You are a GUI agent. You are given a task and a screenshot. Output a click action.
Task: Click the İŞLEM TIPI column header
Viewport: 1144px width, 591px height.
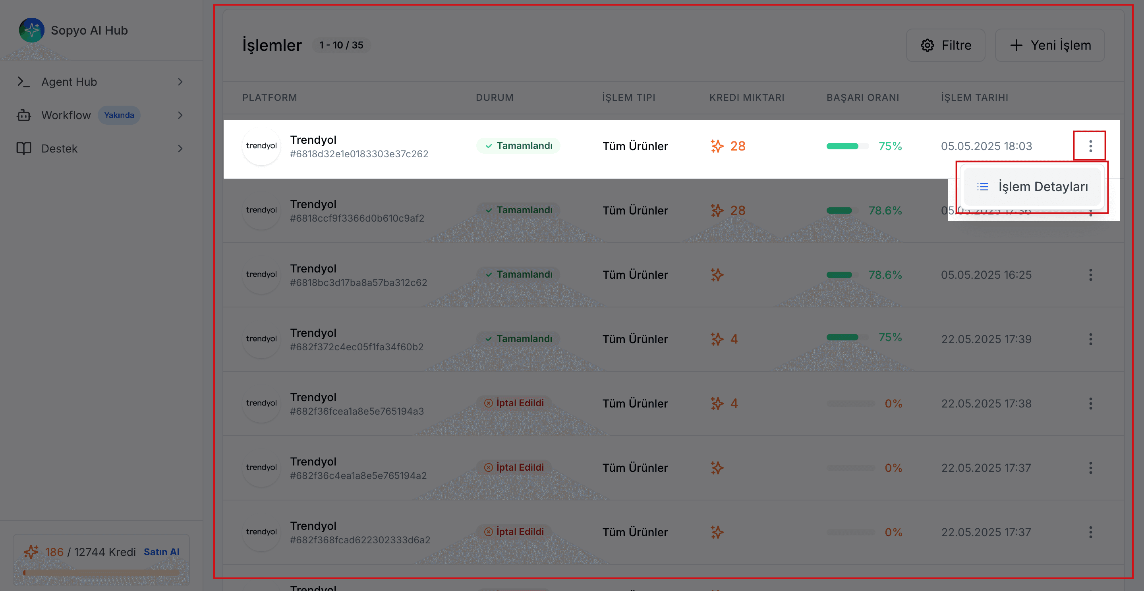coord(629,98)
